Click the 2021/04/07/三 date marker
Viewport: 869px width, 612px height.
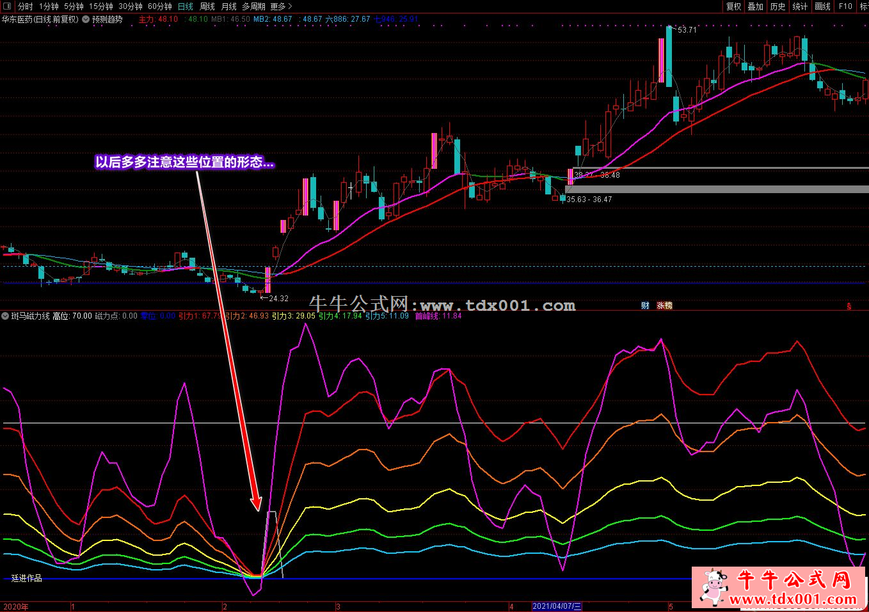557,606
